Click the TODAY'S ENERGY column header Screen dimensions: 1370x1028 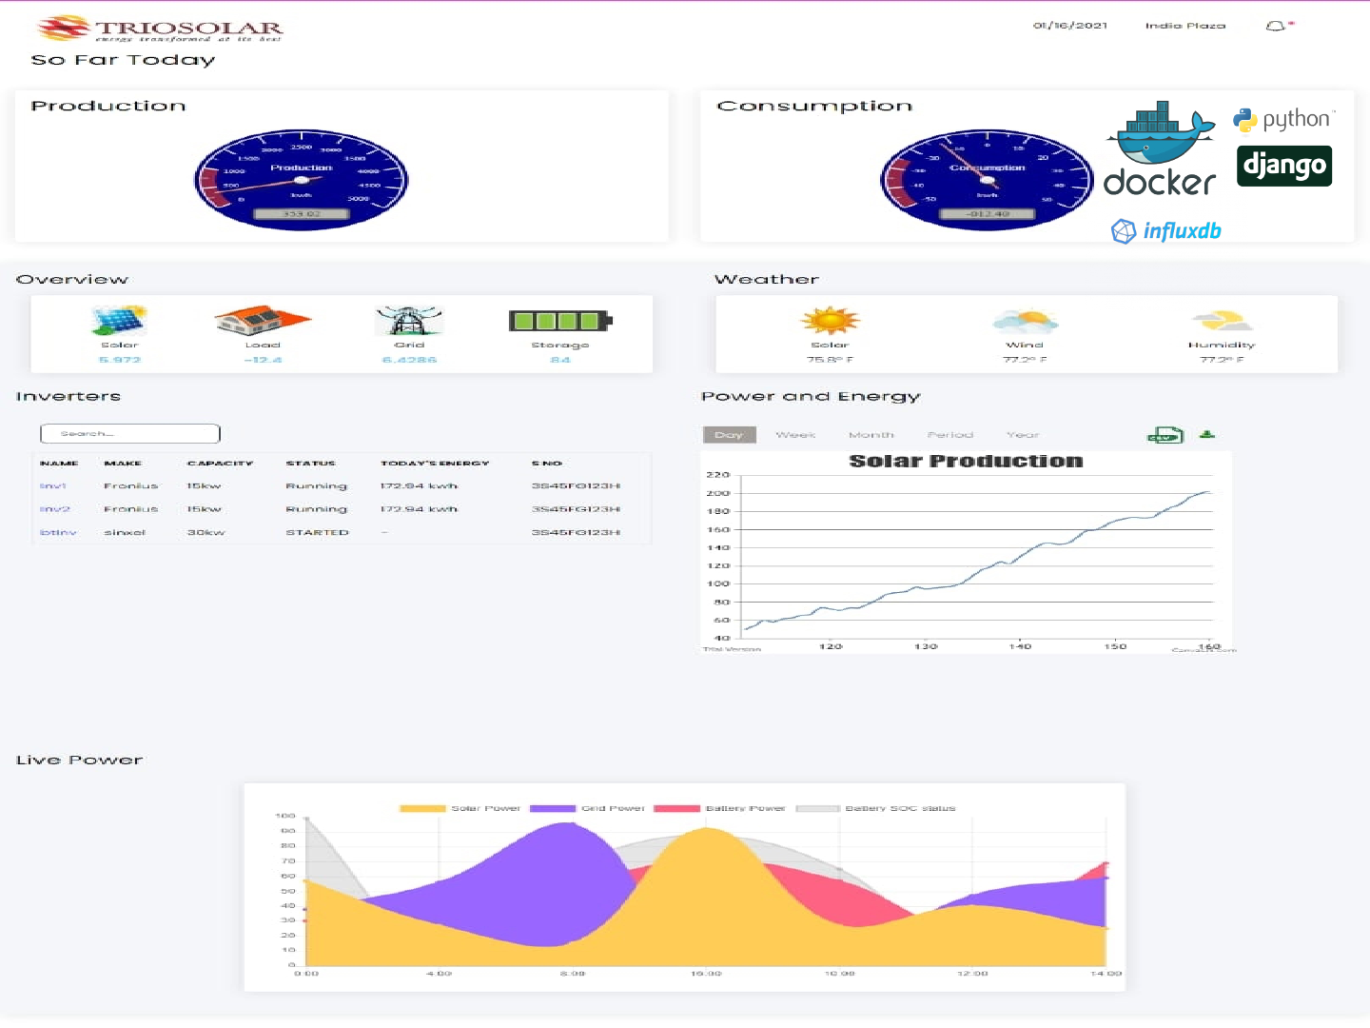pos(435,464)
